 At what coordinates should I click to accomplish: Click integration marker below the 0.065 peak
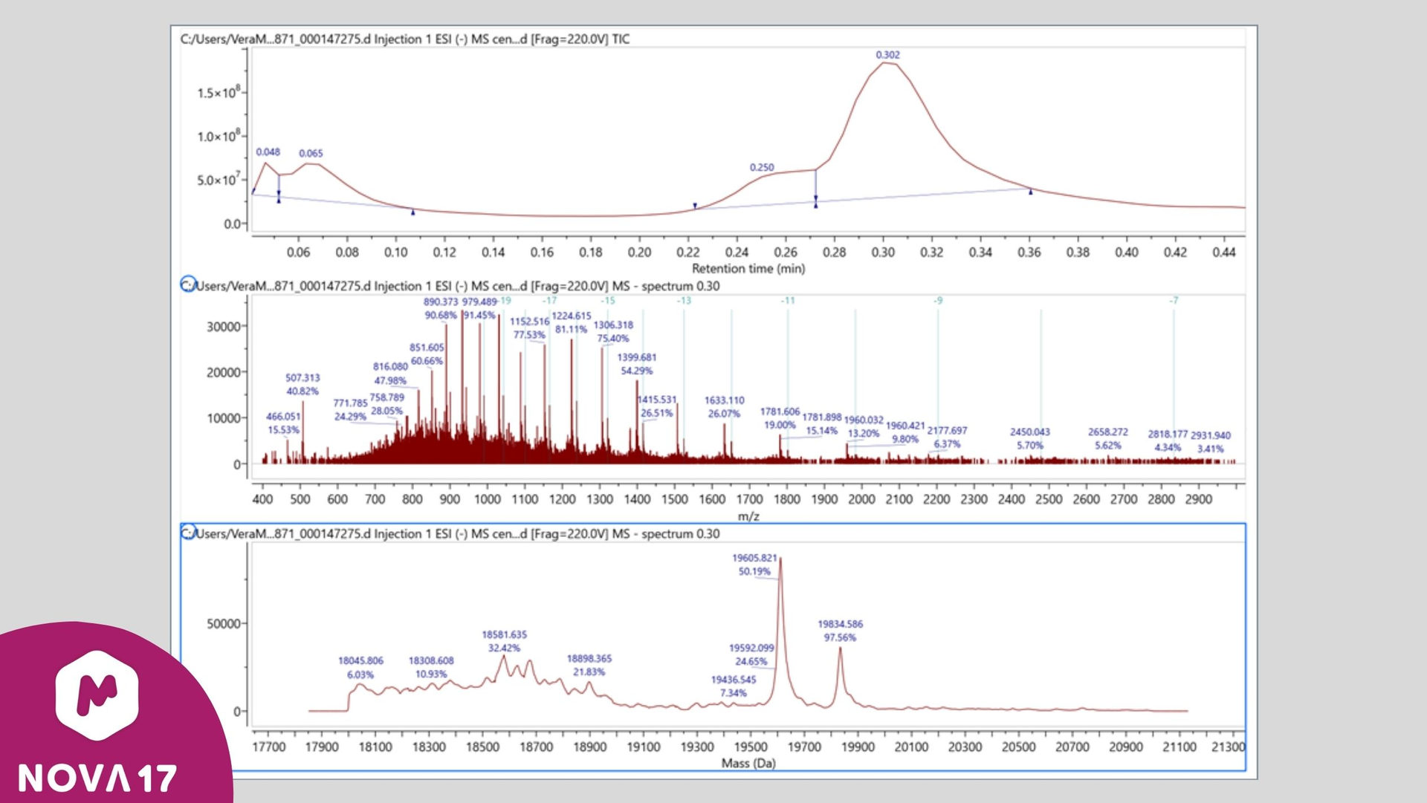click(413, 212)
